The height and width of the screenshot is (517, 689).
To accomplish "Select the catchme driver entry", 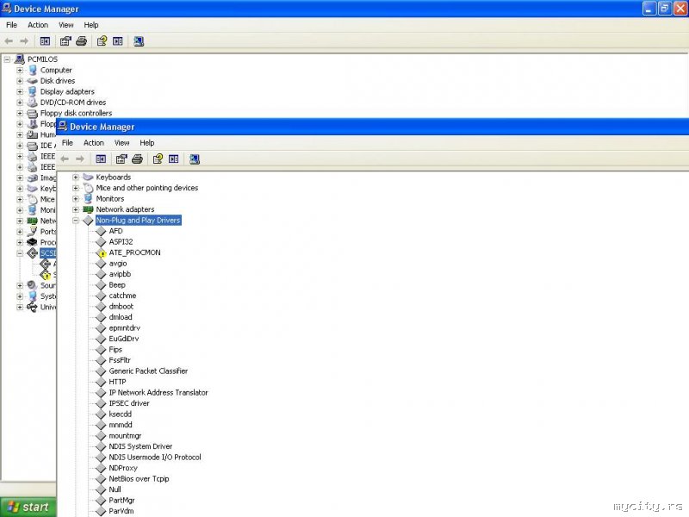I will point(122,296).
